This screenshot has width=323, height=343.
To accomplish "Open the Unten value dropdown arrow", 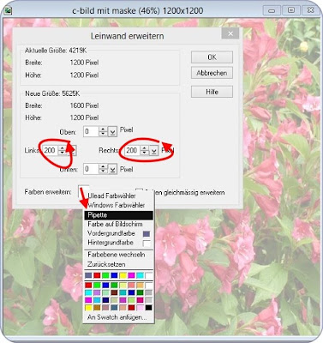I will [112, 169].
